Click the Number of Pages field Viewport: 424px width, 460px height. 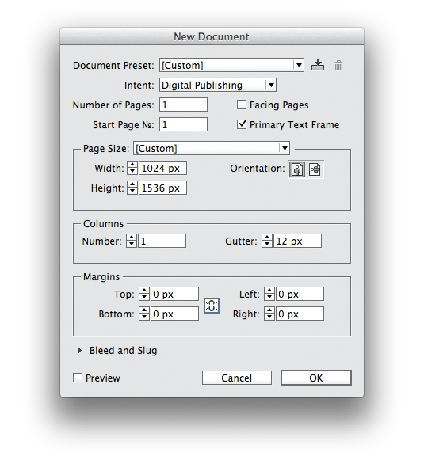point(184,105)
